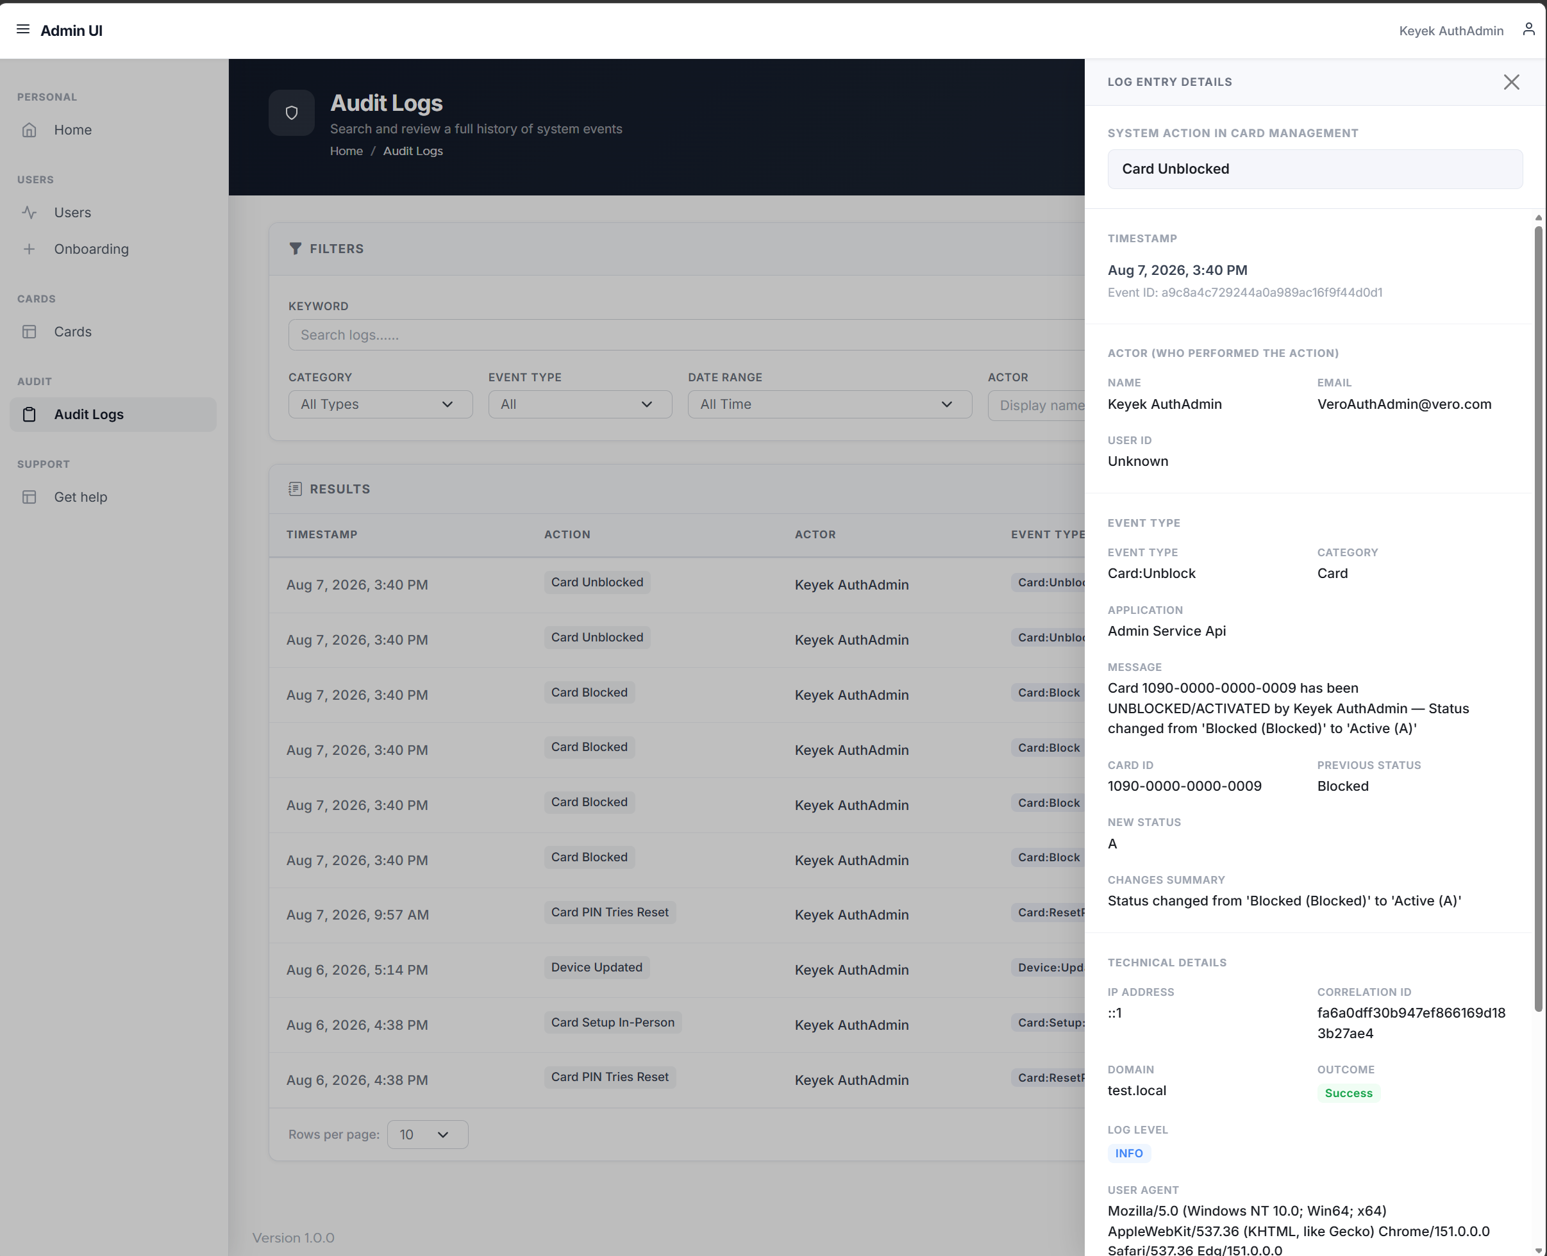The image size is (1547, 1256).
Task: Open the Category All Types dropdown
Action: [x=380, y=404]
